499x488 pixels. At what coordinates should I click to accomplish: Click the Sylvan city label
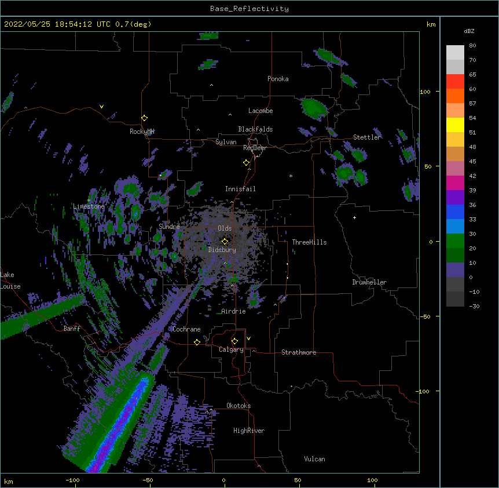pyautogui.click(x=226, y=142)
